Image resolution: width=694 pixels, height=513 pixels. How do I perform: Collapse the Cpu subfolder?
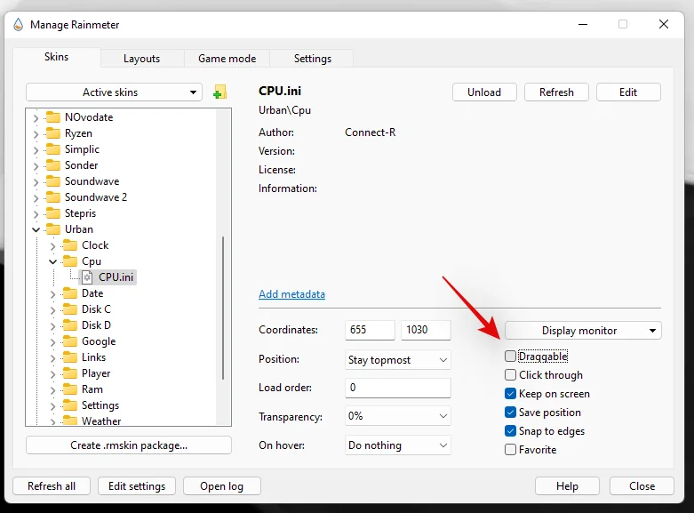(x=53, y=261)
